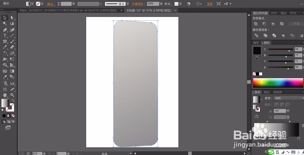Set toolbox Gradient fill mode
The width and height of the screenshot is (304, 155).
[x=9, y=116]
